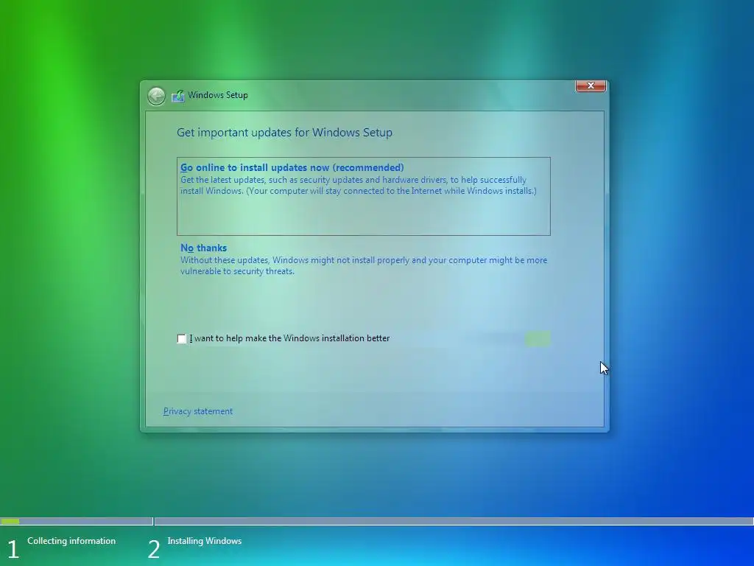754x566 pixels.
Task: Choose Go online to install updates now
Action: click(x=364, y=196)
